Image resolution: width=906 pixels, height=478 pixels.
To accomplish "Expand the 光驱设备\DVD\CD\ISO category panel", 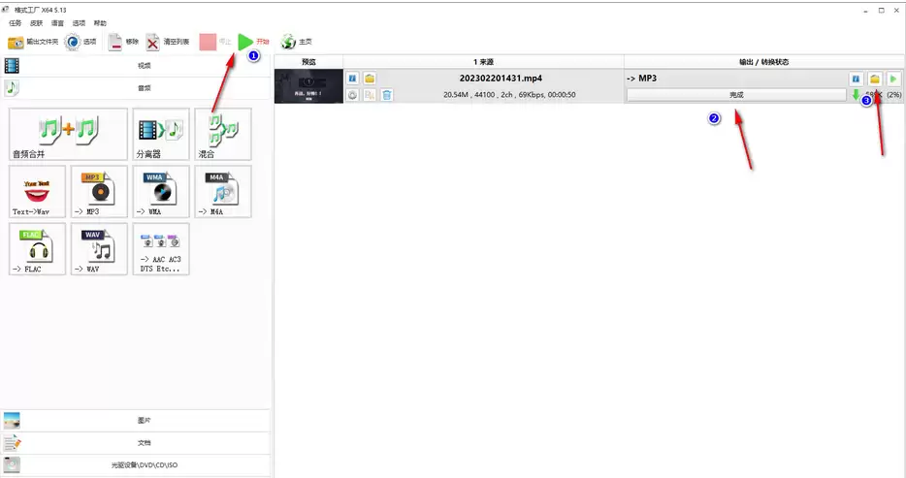I will 135,464.
